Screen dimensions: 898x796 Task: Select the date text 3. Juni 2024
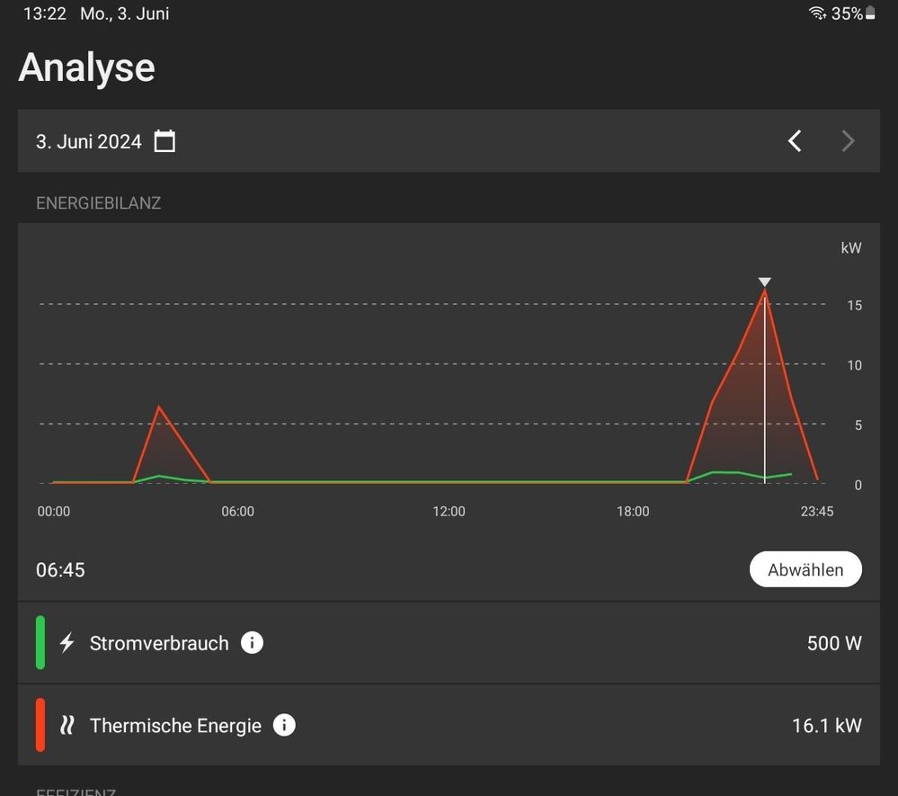[x=89, y=142]
